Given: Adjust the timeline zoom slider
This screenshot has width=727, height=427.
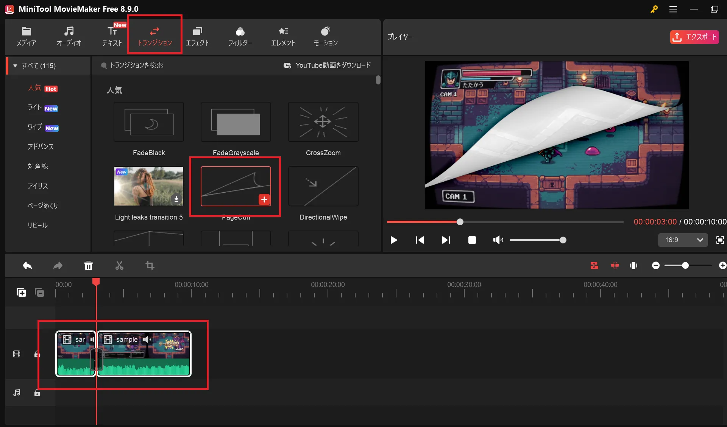Looking at the screenshot, I should 688,266.
